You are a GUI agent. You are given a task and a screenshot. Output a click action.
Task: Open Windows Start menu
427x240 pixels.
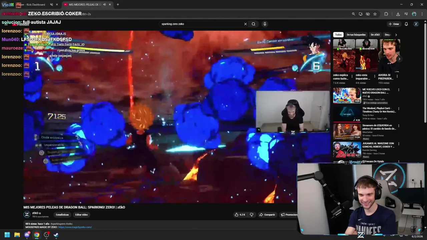pos(7,235)
